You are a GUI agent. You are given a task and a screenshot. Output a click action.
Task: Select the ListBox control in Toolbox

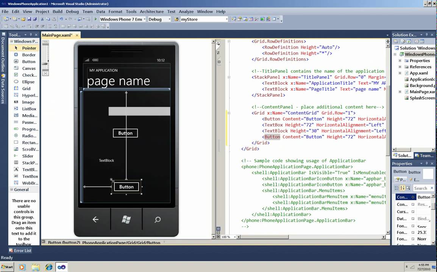click(x=24, y=109)
